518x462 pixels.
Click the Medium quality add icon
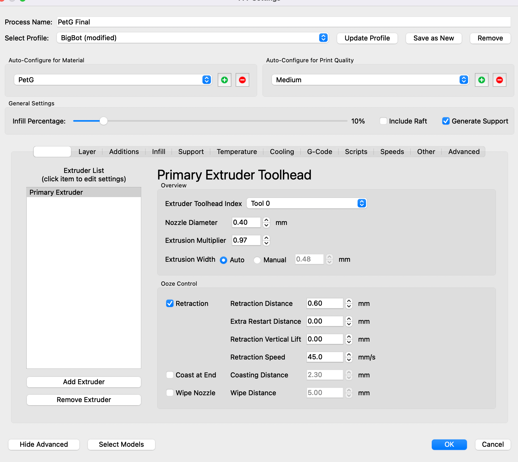click(x=482, y=80)
